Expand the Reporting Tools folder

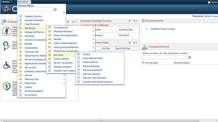[32, 79]
